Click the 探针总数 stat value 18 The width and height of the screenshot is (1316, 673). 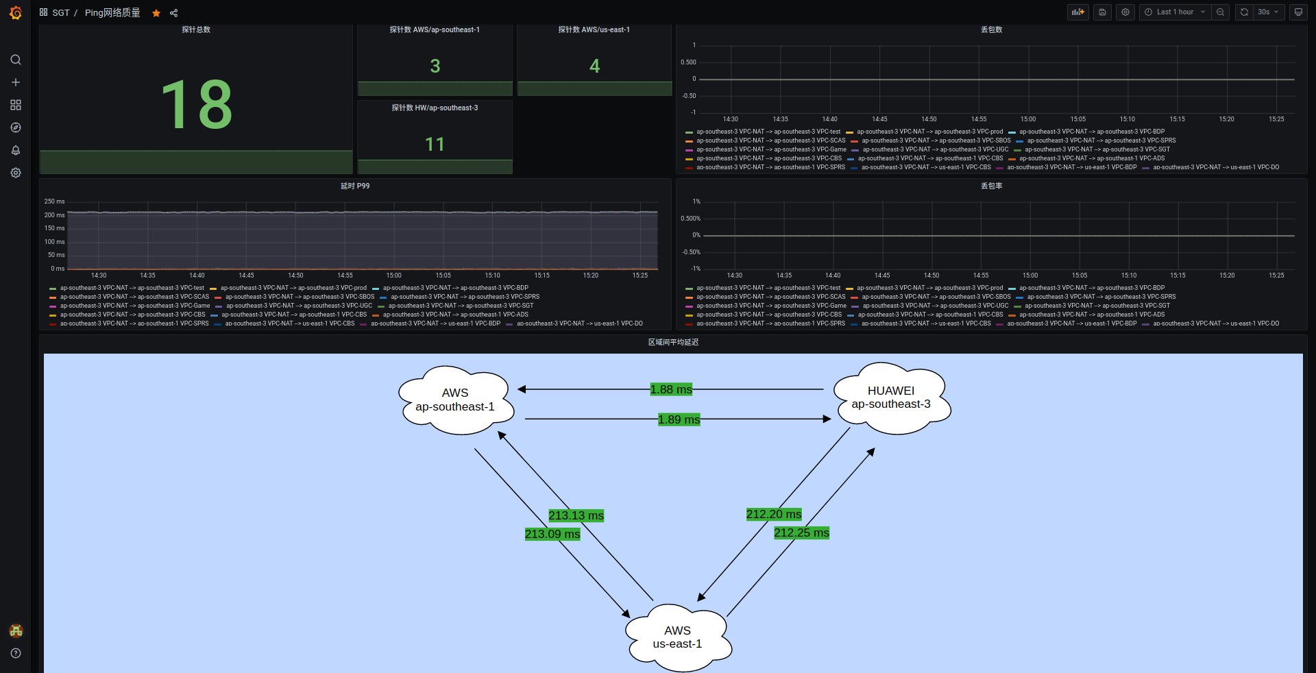click(x=196, y=104)
